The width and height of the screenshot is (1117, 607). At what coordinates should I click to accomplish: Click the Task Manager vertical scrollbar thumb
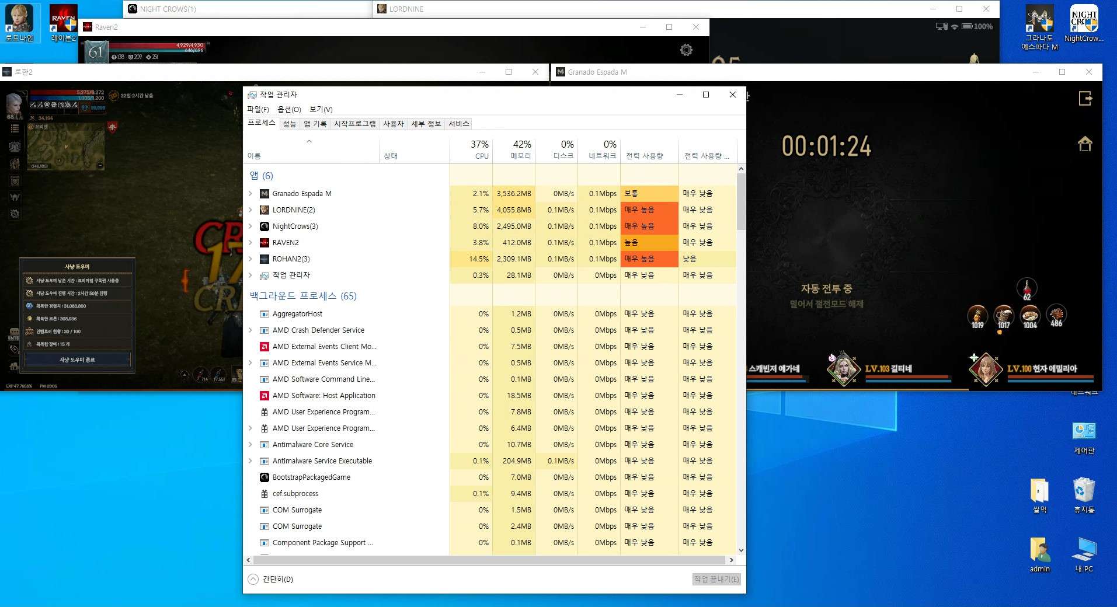[x=741, y=201]
